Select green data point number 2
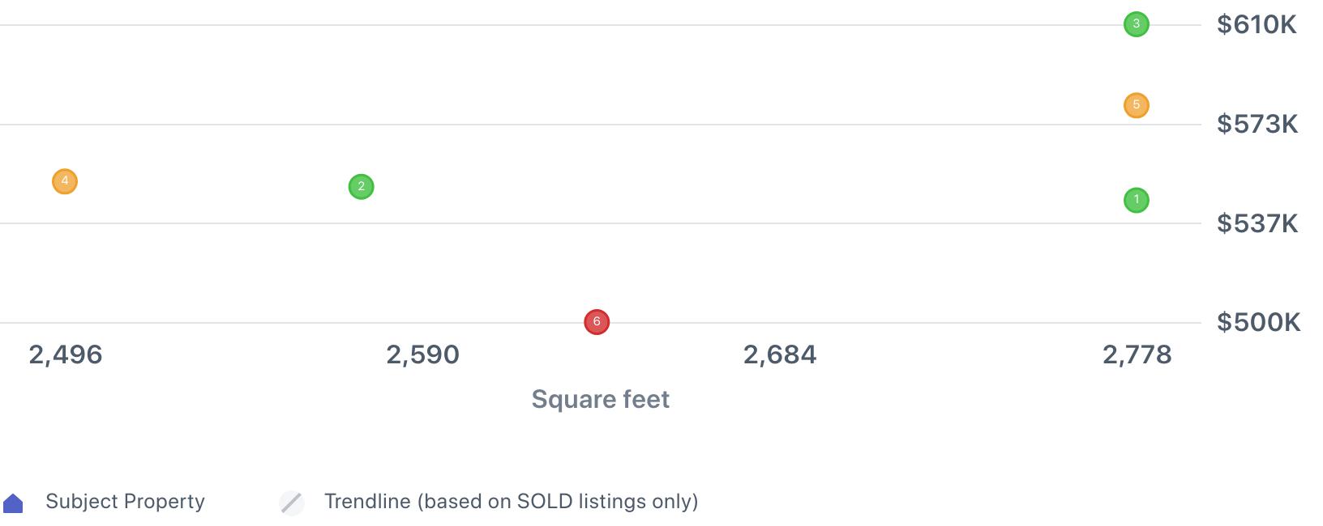1323x526 pixels. point(361,187)
